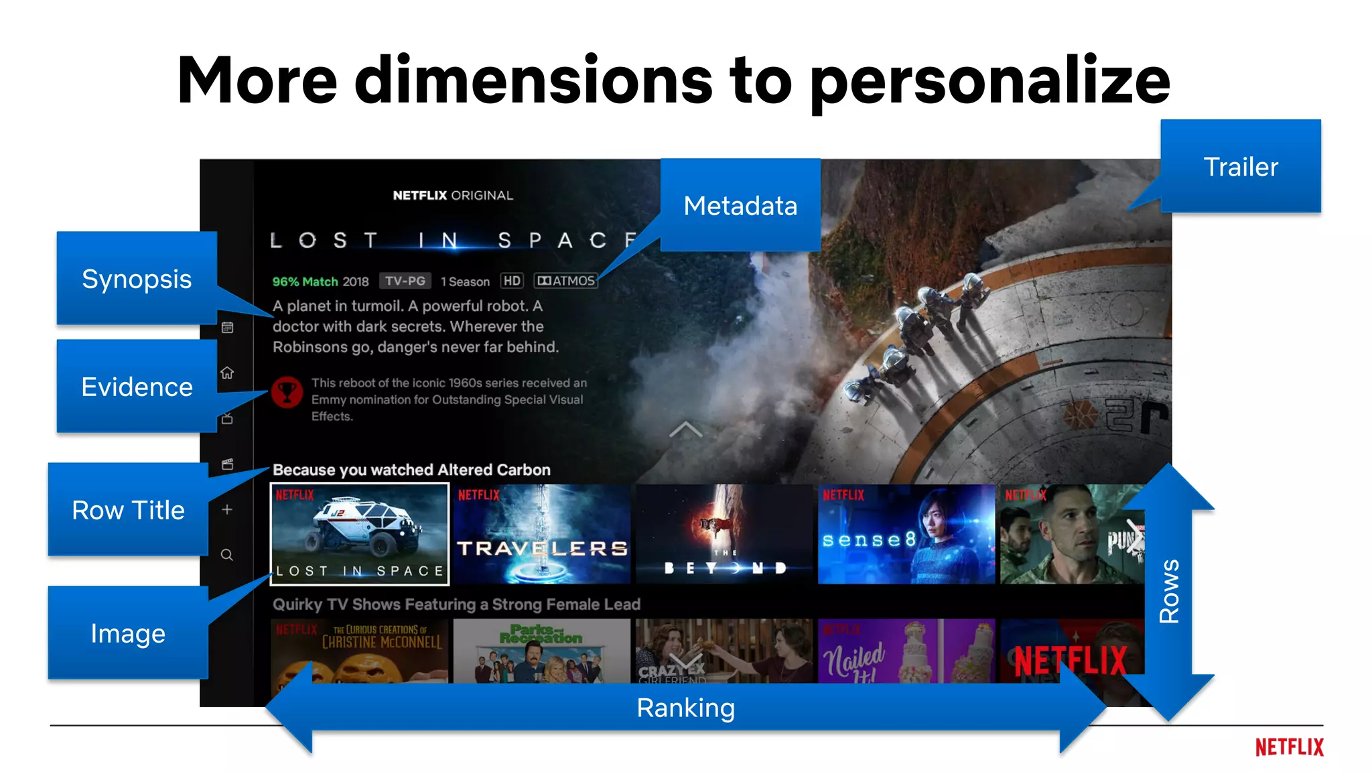Image resolution: width=1372 pixels, height=772 pixels.
Task: Open Movies clapperboard icon in sidebar
Action: (227, 464)
